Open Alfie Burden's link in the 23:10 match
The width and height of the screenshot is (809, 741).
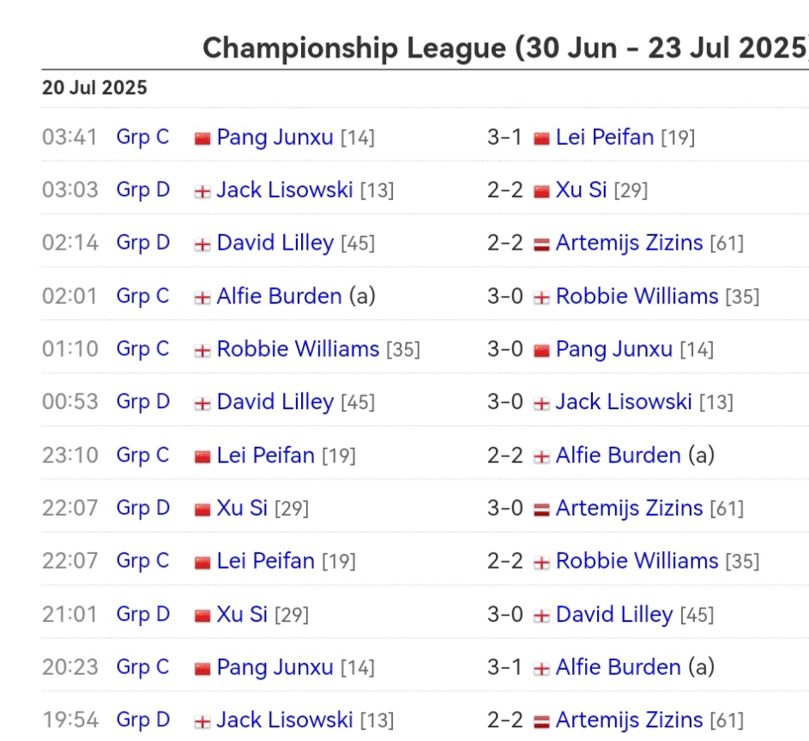coord(618,455)
